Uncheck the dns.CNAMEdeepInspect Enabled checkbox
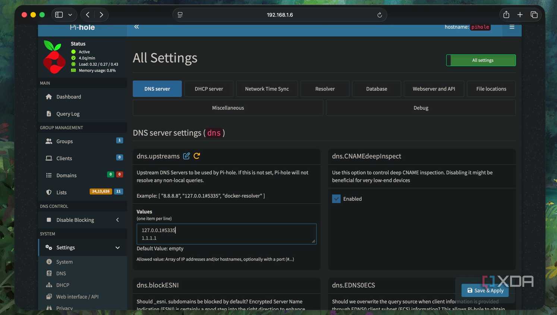 336,199
